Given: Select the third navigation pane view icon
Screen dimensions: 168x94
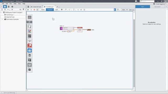Looking at the screenshot, I should (12, 7).
